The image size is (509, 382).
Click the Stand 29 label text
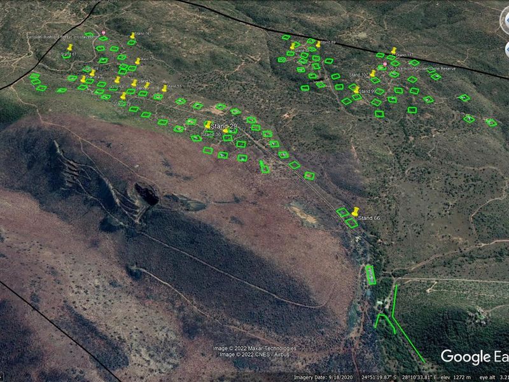coord(223,127)
